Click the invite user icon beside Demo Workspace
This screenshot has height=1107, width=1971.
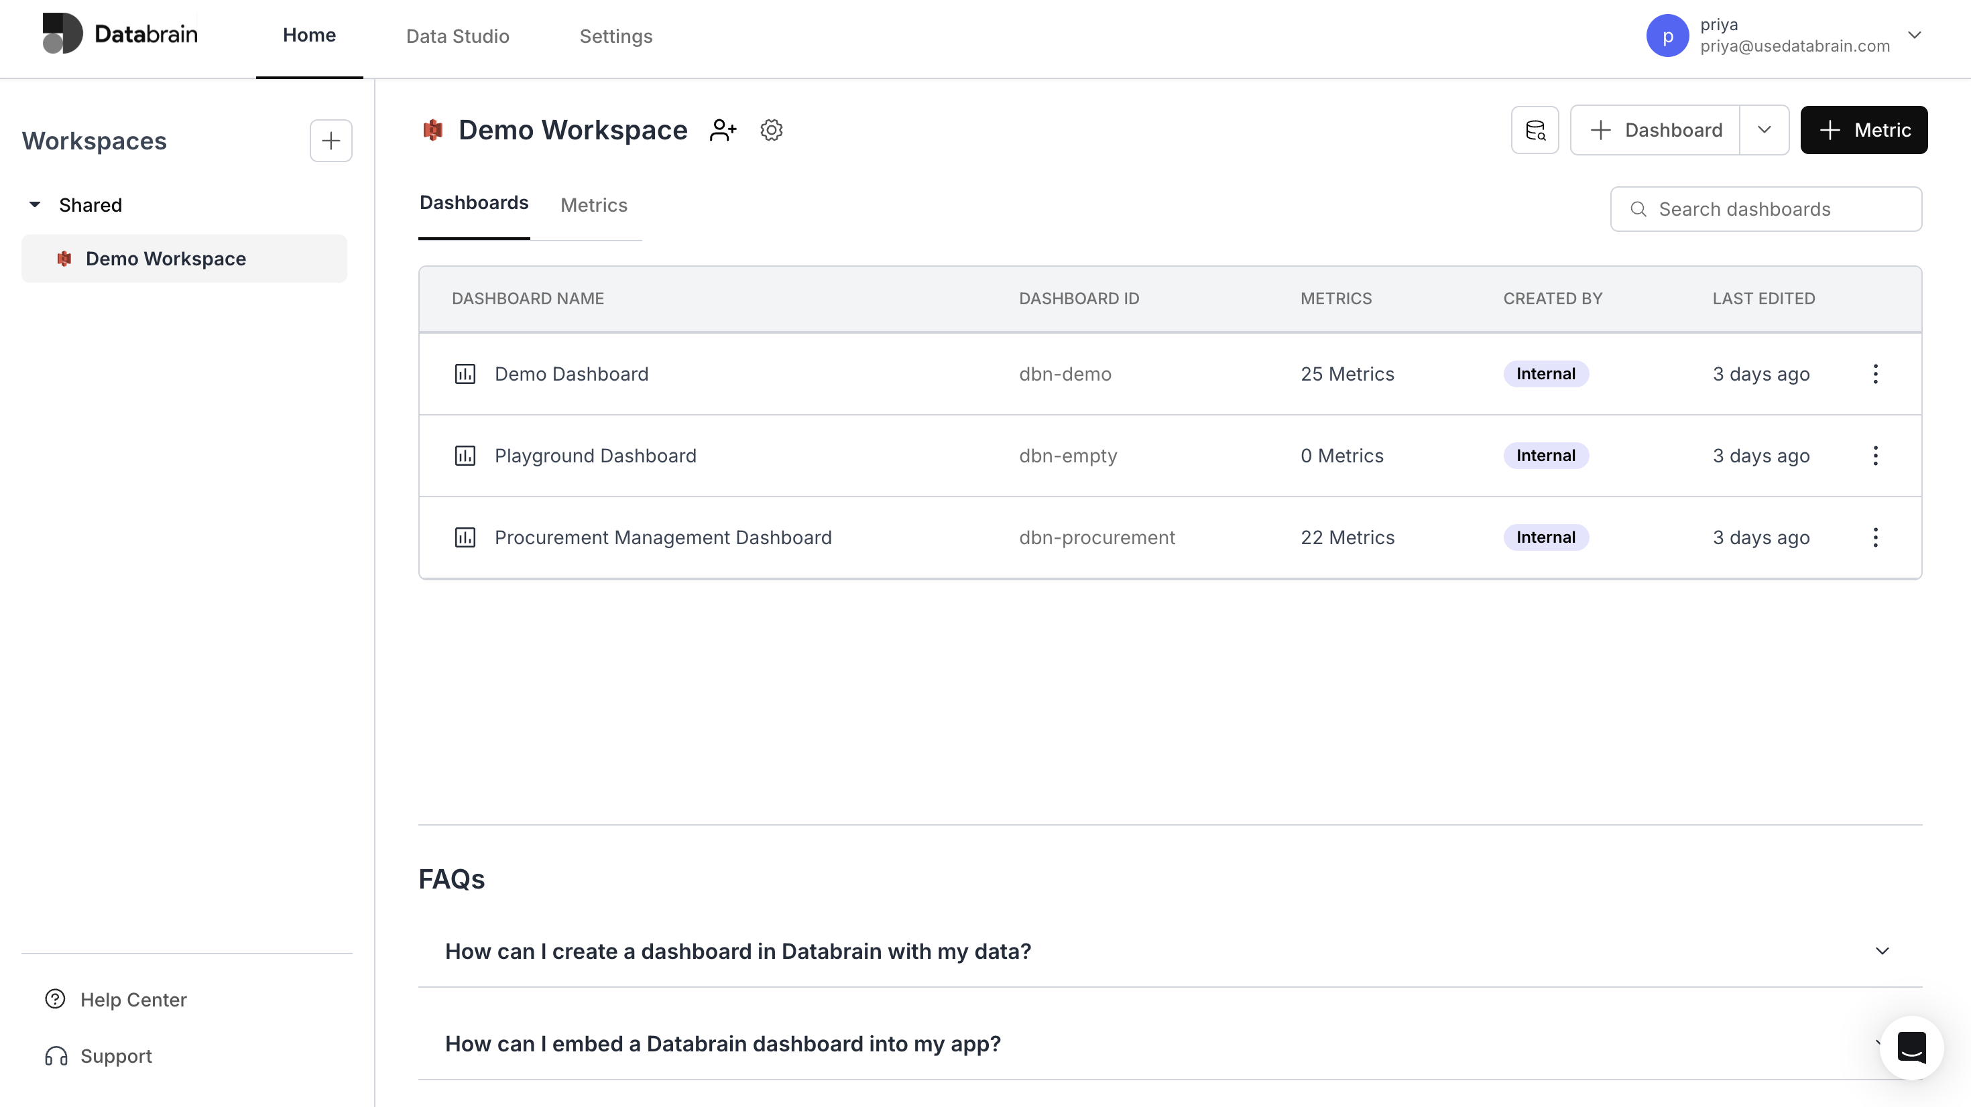tap(722, 130)
